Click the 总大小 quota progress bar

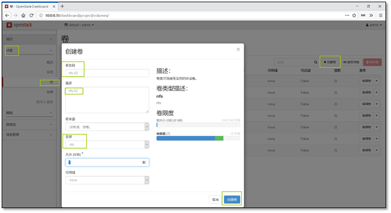coord(198,125)
